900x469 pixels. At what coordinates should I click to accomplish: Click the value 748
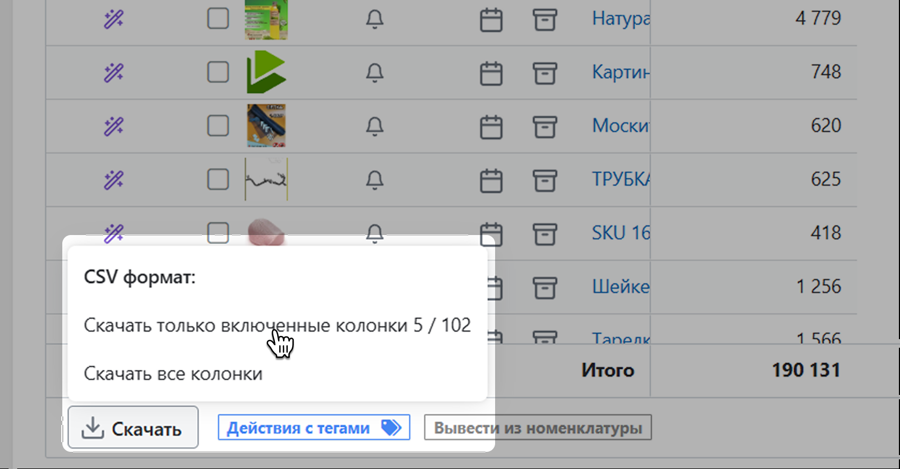[826, 72]
